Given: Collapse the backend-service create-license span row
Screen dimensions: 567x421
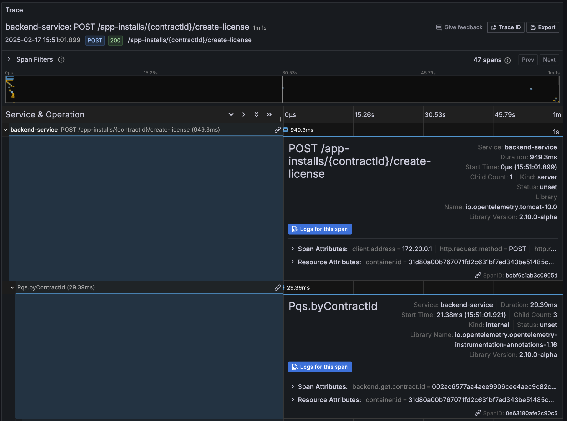Looking at the screenshot, I should click(x=5, y=130).
